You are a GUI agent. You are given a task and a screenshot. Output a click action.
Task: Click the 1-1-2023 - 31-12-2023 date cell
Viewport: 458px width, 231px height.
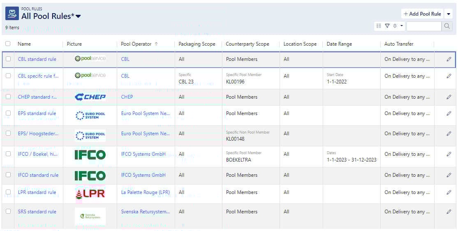(352, 160)
